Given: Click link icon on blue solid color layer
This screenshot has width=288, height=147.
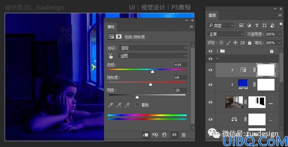Looking at the screenshot, I should pos(255,85).
